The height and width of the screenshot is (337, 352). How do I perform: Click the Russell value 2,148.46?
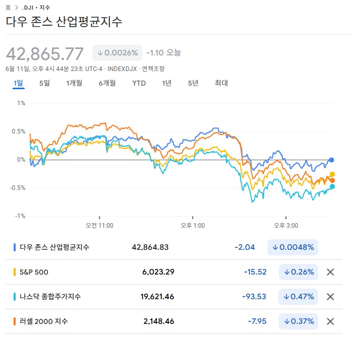pos(159,321)
